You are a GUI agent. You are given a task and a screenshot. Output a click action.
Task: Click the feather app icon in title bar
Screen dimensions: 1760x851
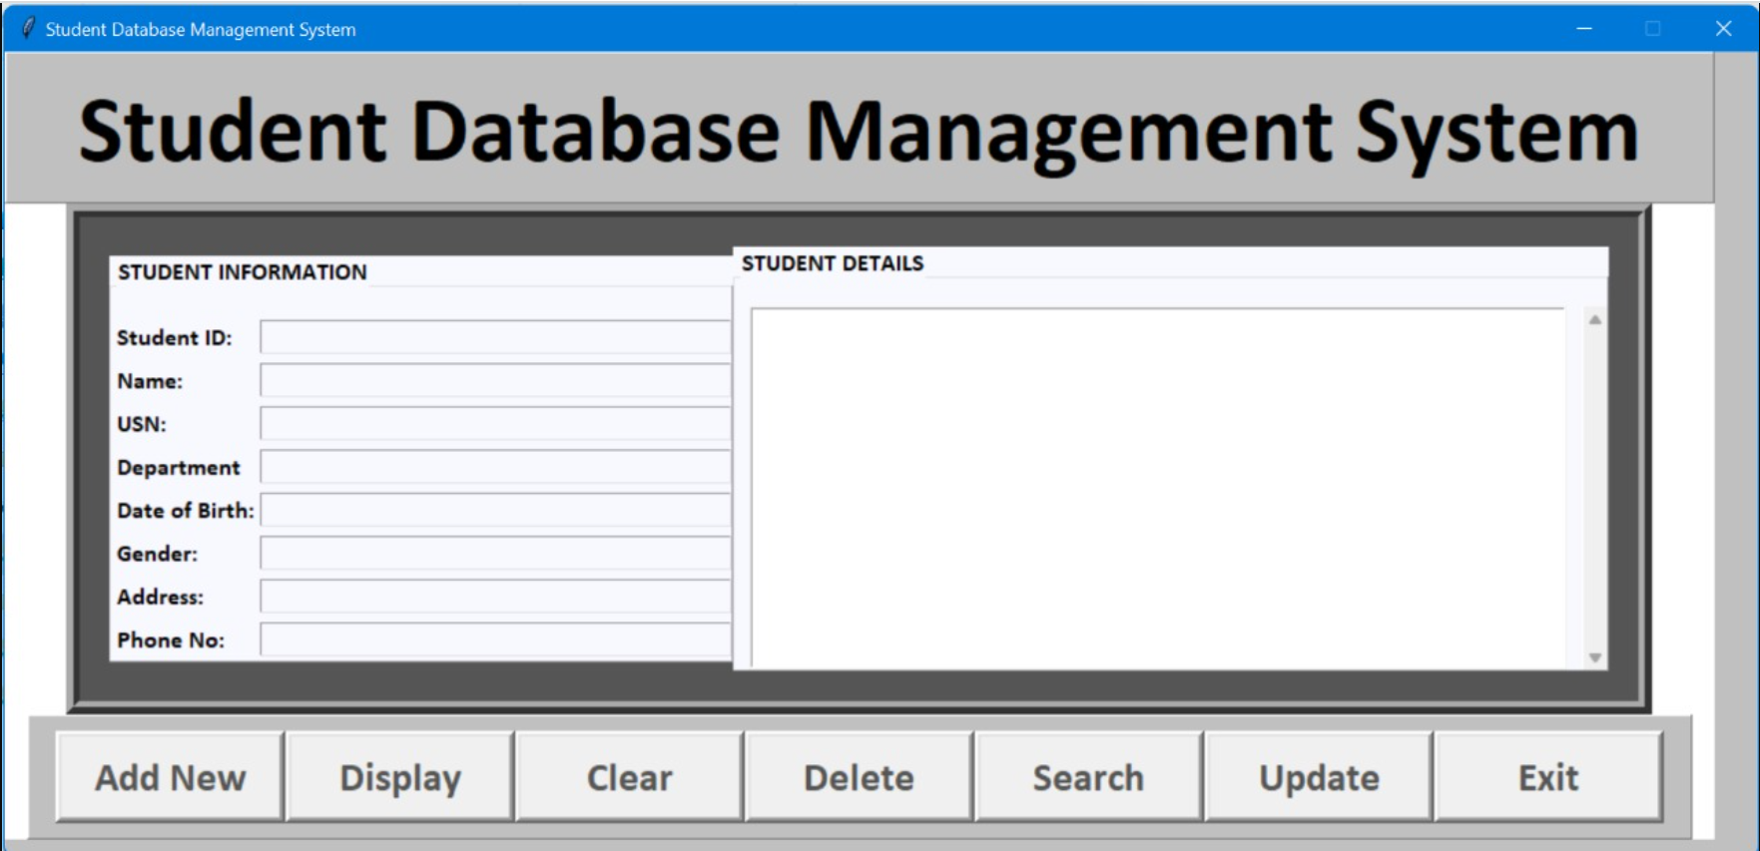click(x=28, y=28)
